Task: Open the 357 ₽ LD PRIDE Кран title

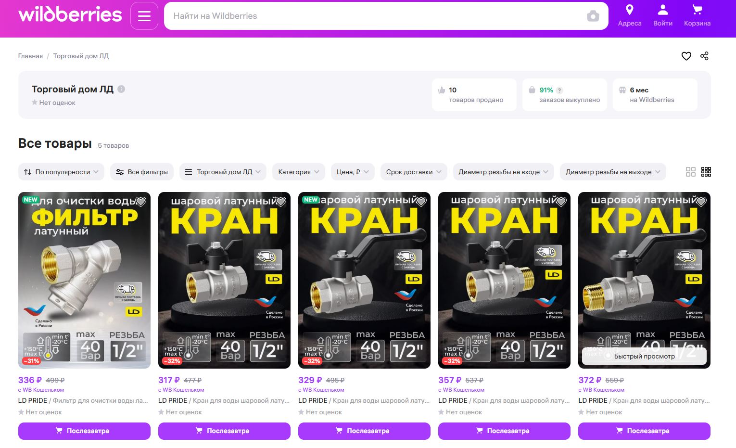Action: [504, 400]
